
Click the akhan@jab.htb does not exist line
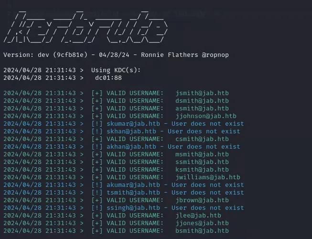tap(122, 147)
